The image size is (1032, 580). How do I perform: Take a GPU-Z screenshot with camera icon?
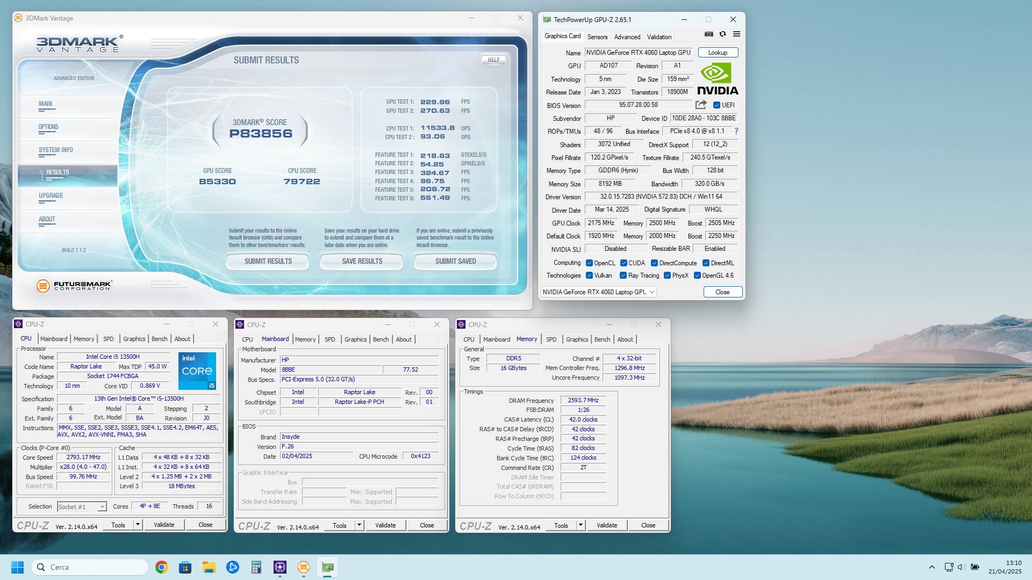709,34
